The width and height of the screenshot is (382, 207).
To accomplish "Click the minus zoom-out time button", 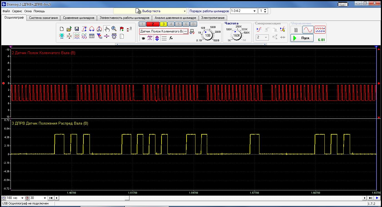I will (x=4, y=198).
